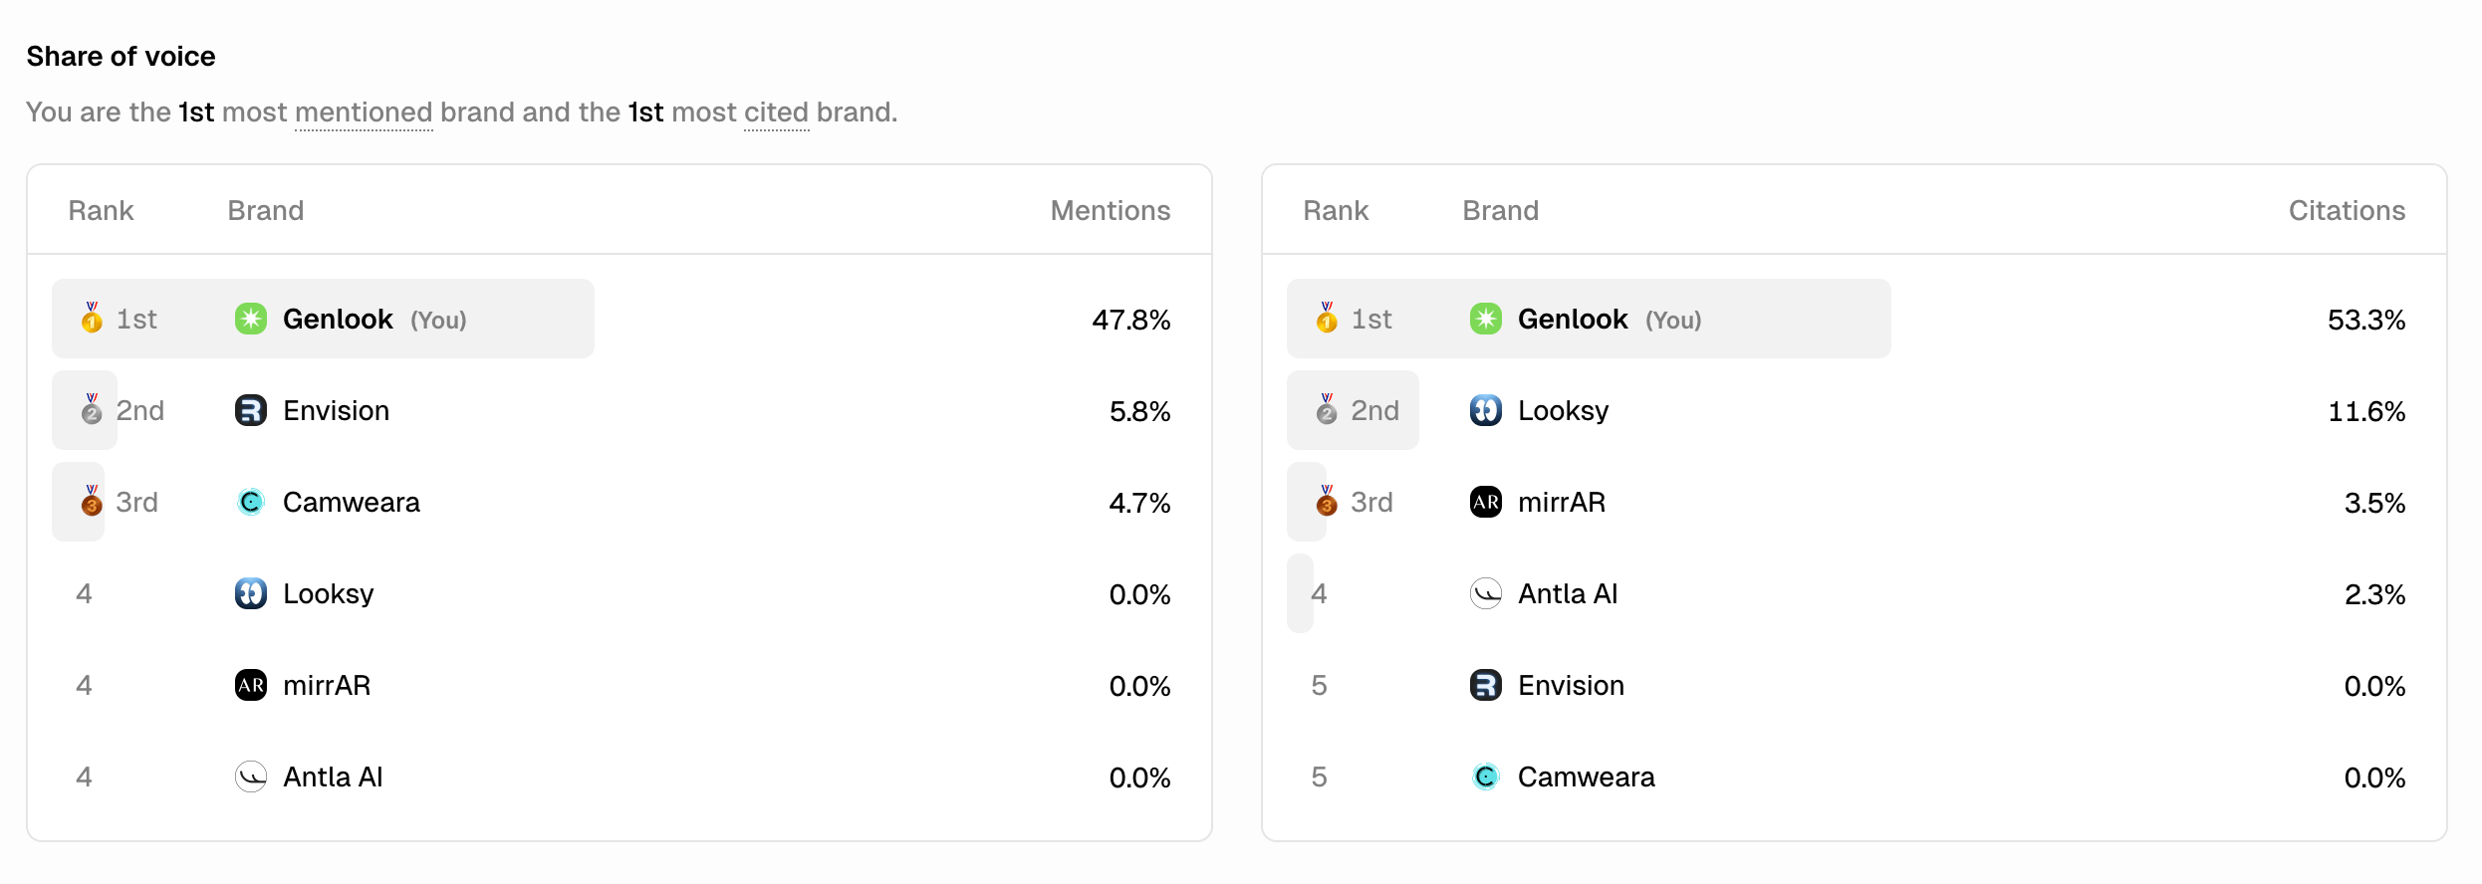
Task: Click the Camweara brand icon
Action: pyautogui.click(x=251, y=502)
